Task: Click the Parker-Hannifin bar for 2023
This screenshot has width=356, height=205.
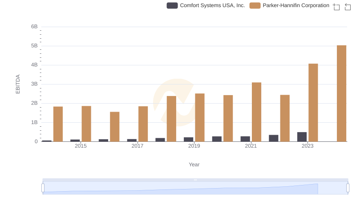Action: tap(313, 102)
